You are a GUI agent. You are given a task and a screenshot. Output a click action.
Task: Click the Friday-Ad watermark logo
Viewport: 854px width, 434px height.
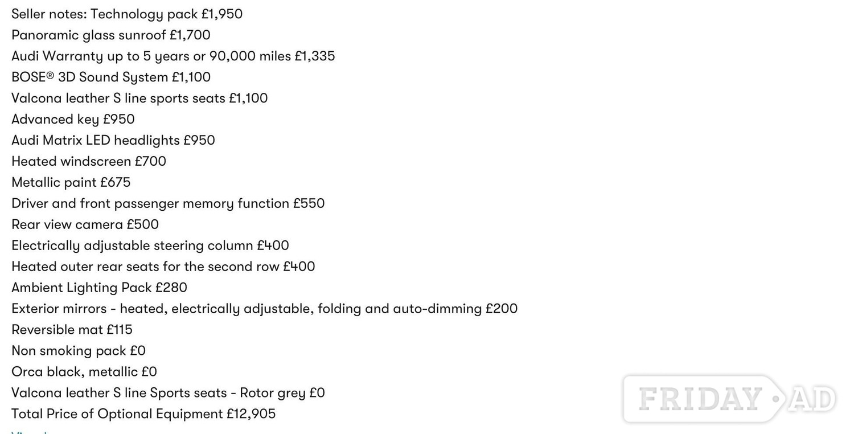point(730,399)
